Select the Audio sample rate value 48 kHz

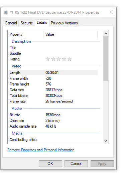pyautogui.click(x=51, y=126)
